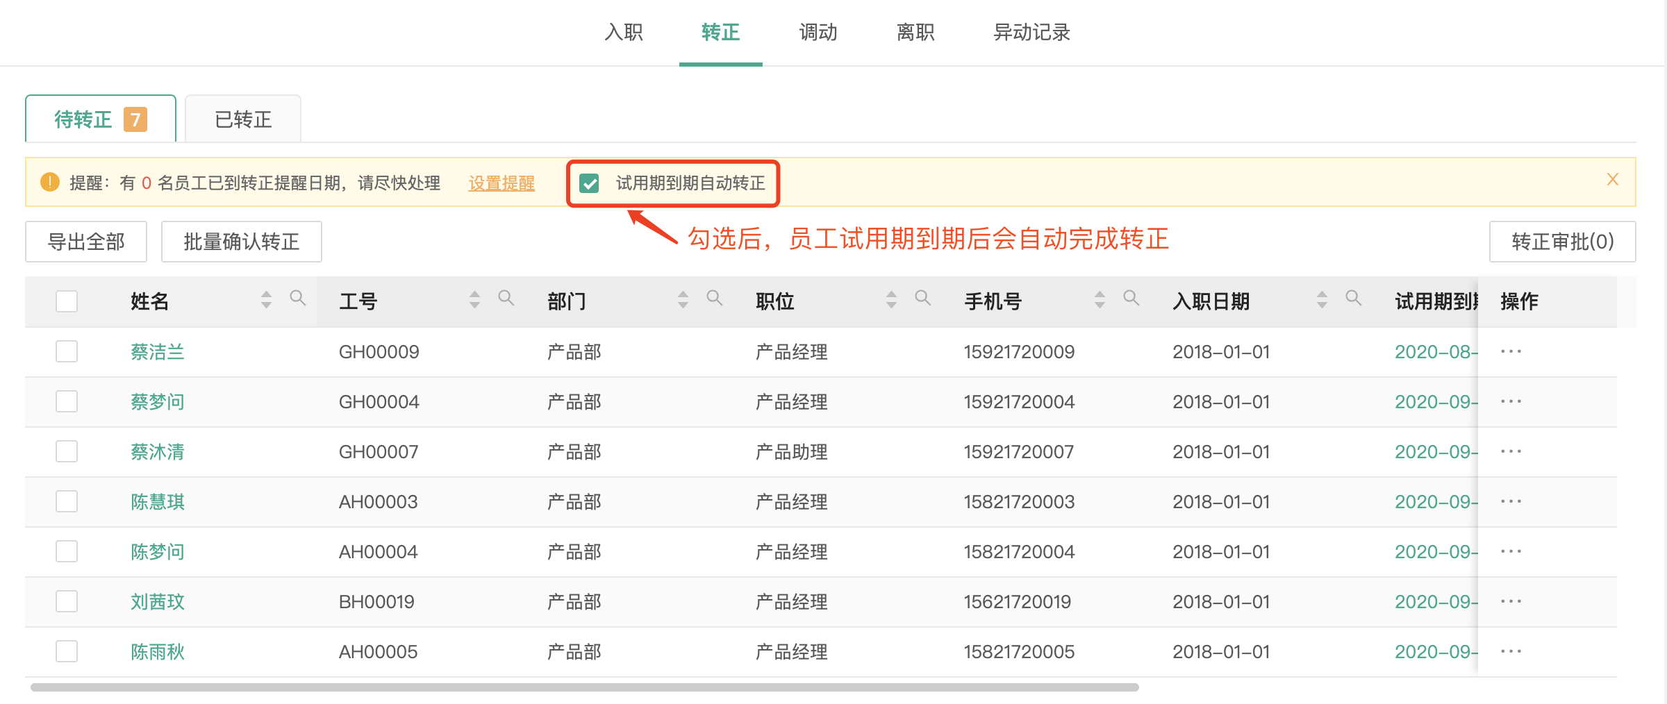Open employee profile link 蔡沐清

pyautogui.click(x=158, y=452)
